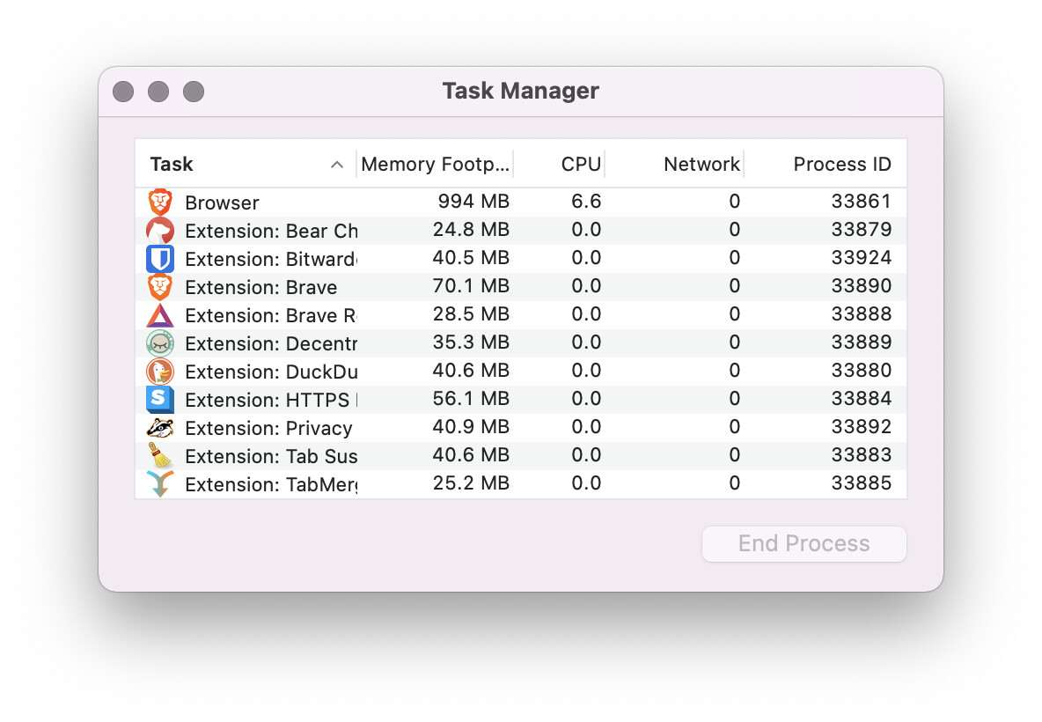Click the DuckDuckGo duck icon

tap(160, 372)
